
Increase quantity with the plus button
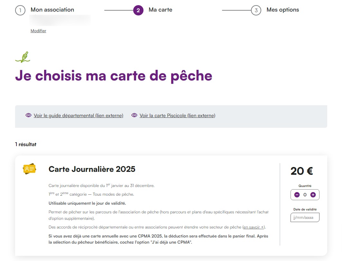point(313,195)
